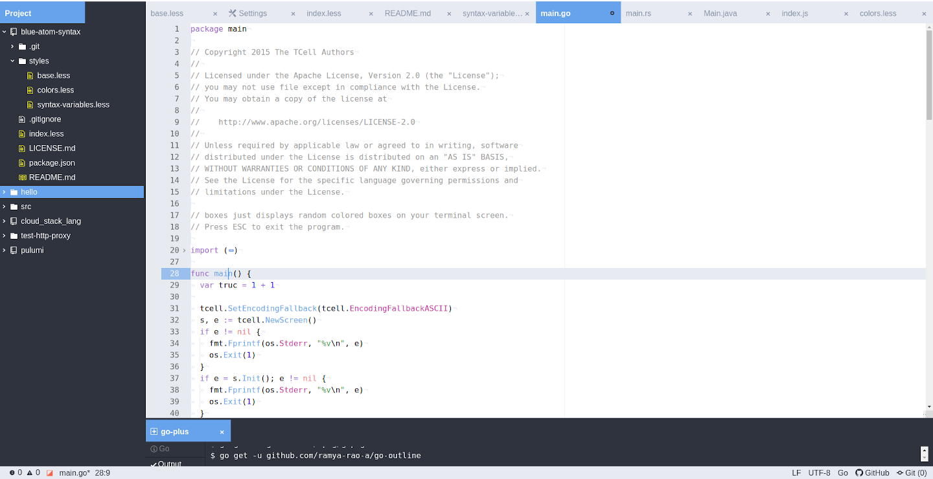
Task: Click the GitHub icon in status bar
Action: pos(860,473)
